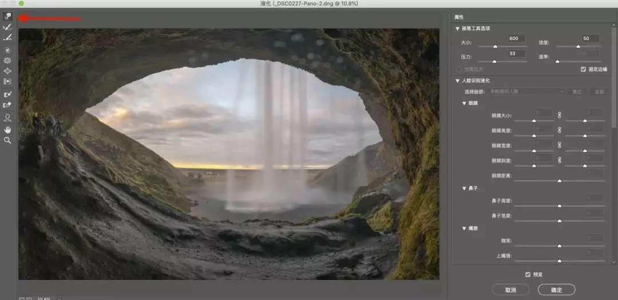618x300 pixels.
Task: Choose the Thaw Mask tool
Action: click(x=8, y=105)
